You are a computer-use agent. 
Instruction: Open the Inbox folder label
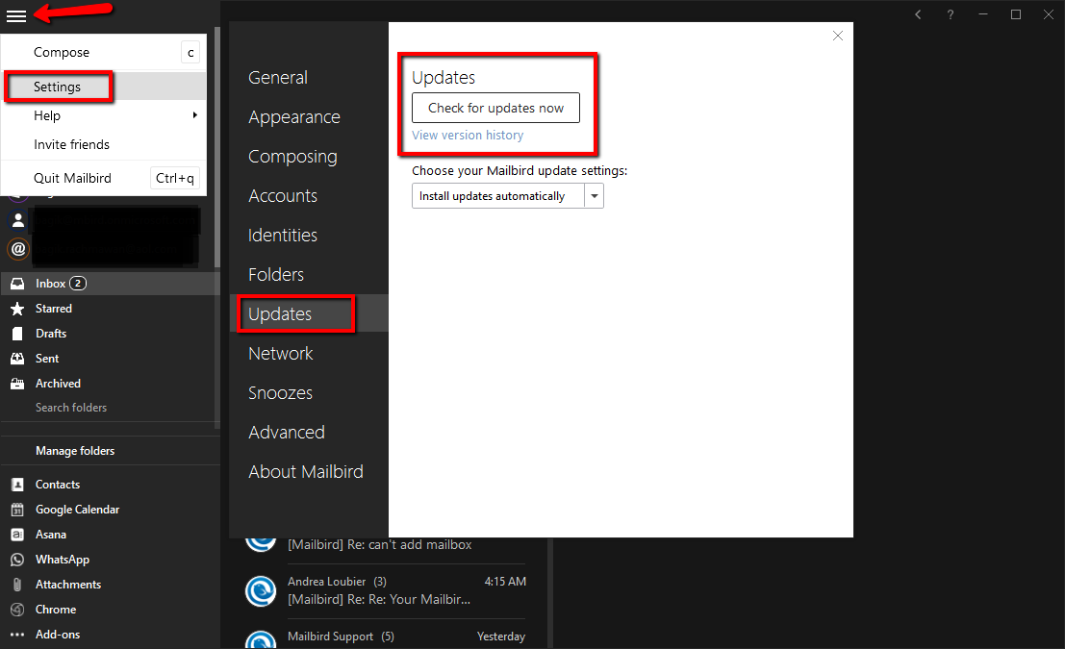[x=50, y=284]
